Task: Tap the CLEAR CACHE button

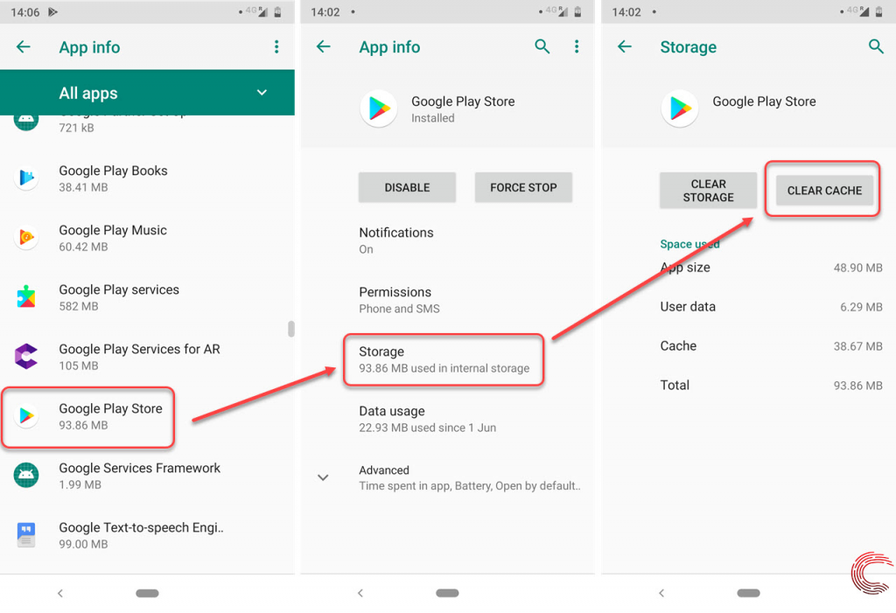Action: 824,191
